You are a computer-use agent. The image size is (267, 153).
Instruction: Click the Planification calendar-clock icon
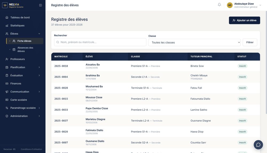point(7,67)
